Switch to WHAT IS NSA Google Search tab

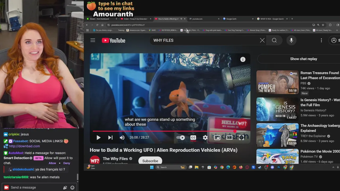coord(272,19)
